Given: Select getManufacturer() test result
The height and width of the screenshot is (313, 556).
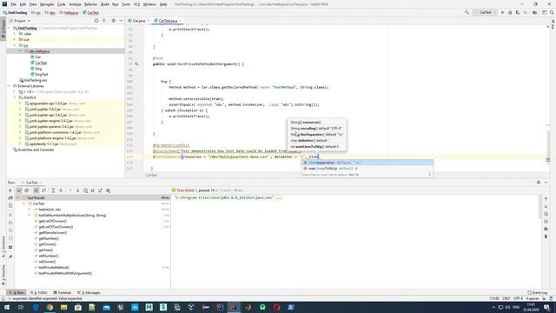Looking at the screenshot, I should (x=52, y=233).
